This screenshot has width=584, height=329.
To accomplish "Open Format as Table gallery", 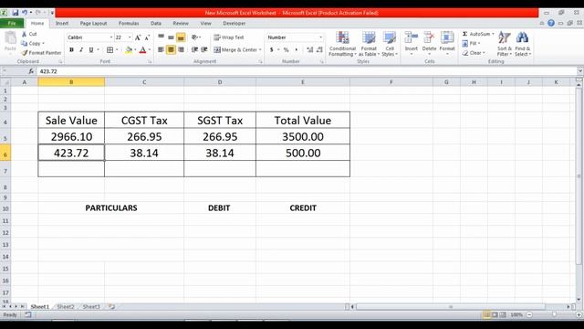I will (369, 44).
